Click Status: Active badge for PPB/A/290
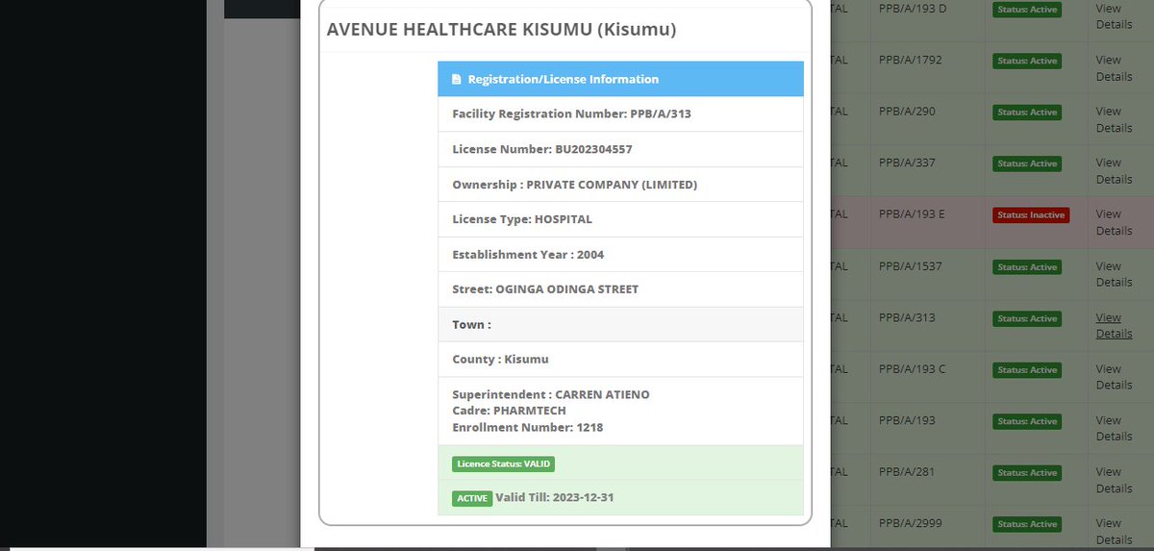 point(1028,113)
